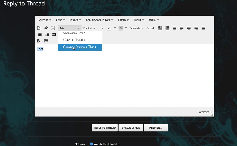
Task: Choose the Caviar Dreams Thick font
Action: pyautogui.click(x=80, y=47)
